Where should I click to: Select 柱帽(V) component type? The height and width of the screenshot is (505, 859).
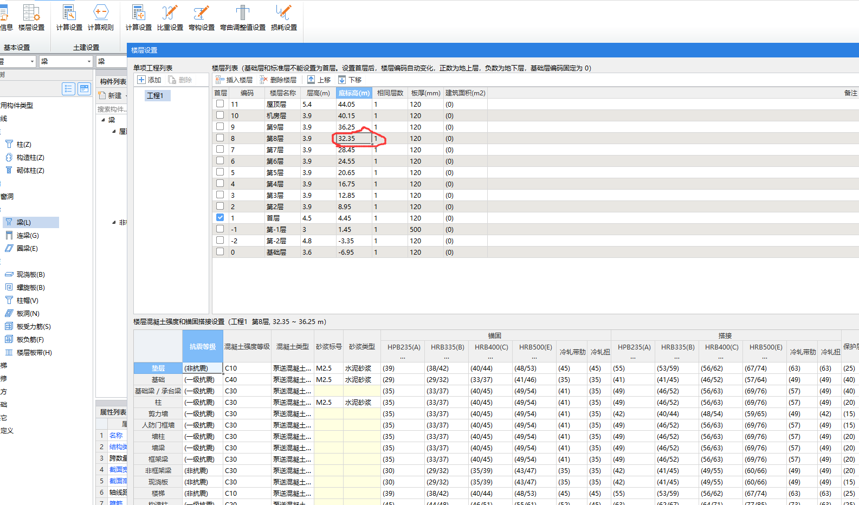[22, 300]
